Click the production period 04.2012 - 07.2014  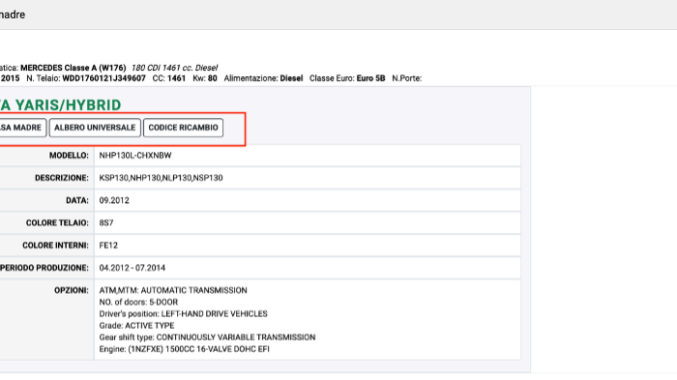(x=132, y=268)
